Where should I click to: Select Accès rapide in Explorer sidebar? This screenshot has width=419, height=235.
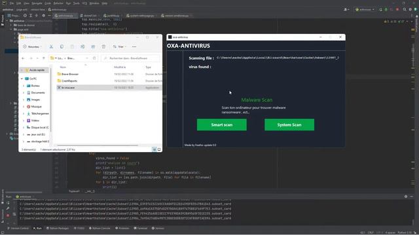[x=35, y=70]
